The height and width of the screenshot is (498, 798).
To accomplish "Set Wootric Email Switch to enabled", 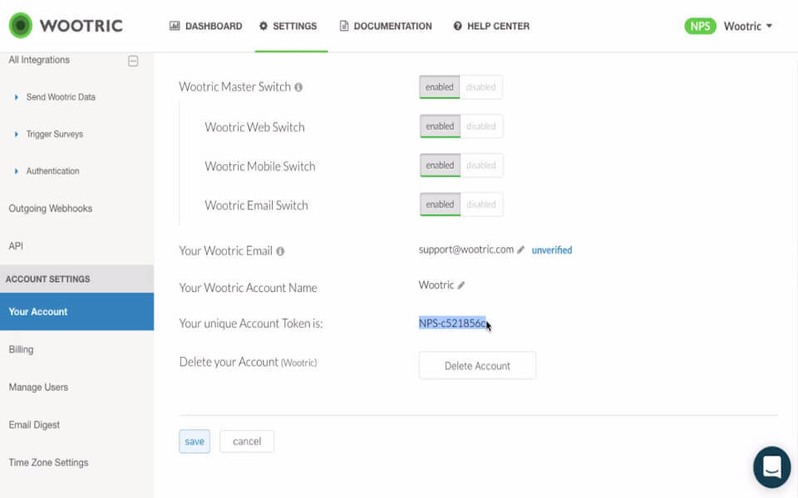I will (441, 204).
